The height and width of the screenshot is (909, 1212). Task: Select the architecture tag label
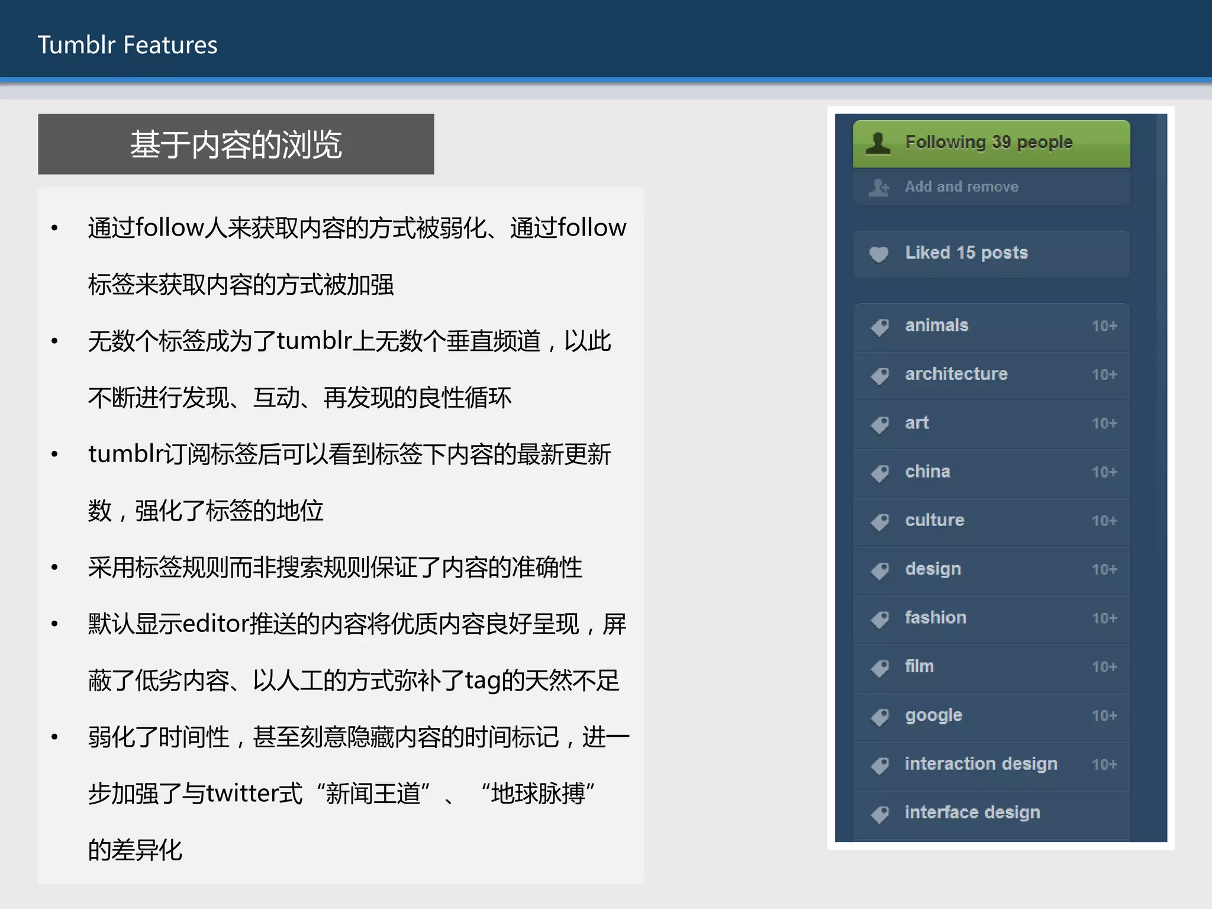click(956, 374)
